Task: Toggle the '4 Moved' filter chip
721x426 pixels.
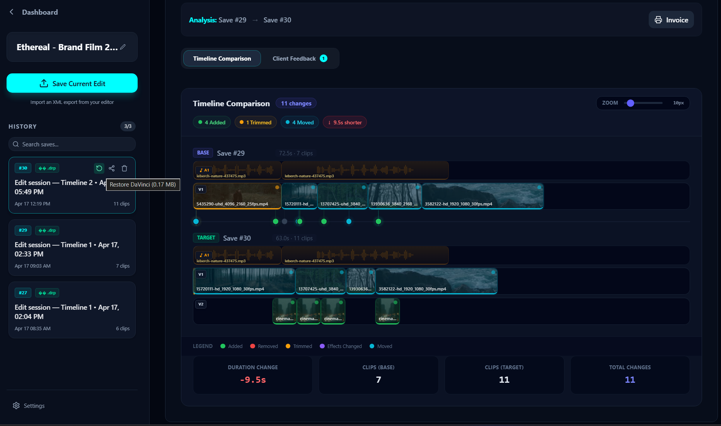Action: 300,122
